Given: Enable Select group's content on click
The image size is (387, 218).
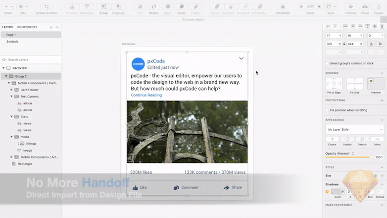Looking at the screenshot, I should [x=327, y=63].
